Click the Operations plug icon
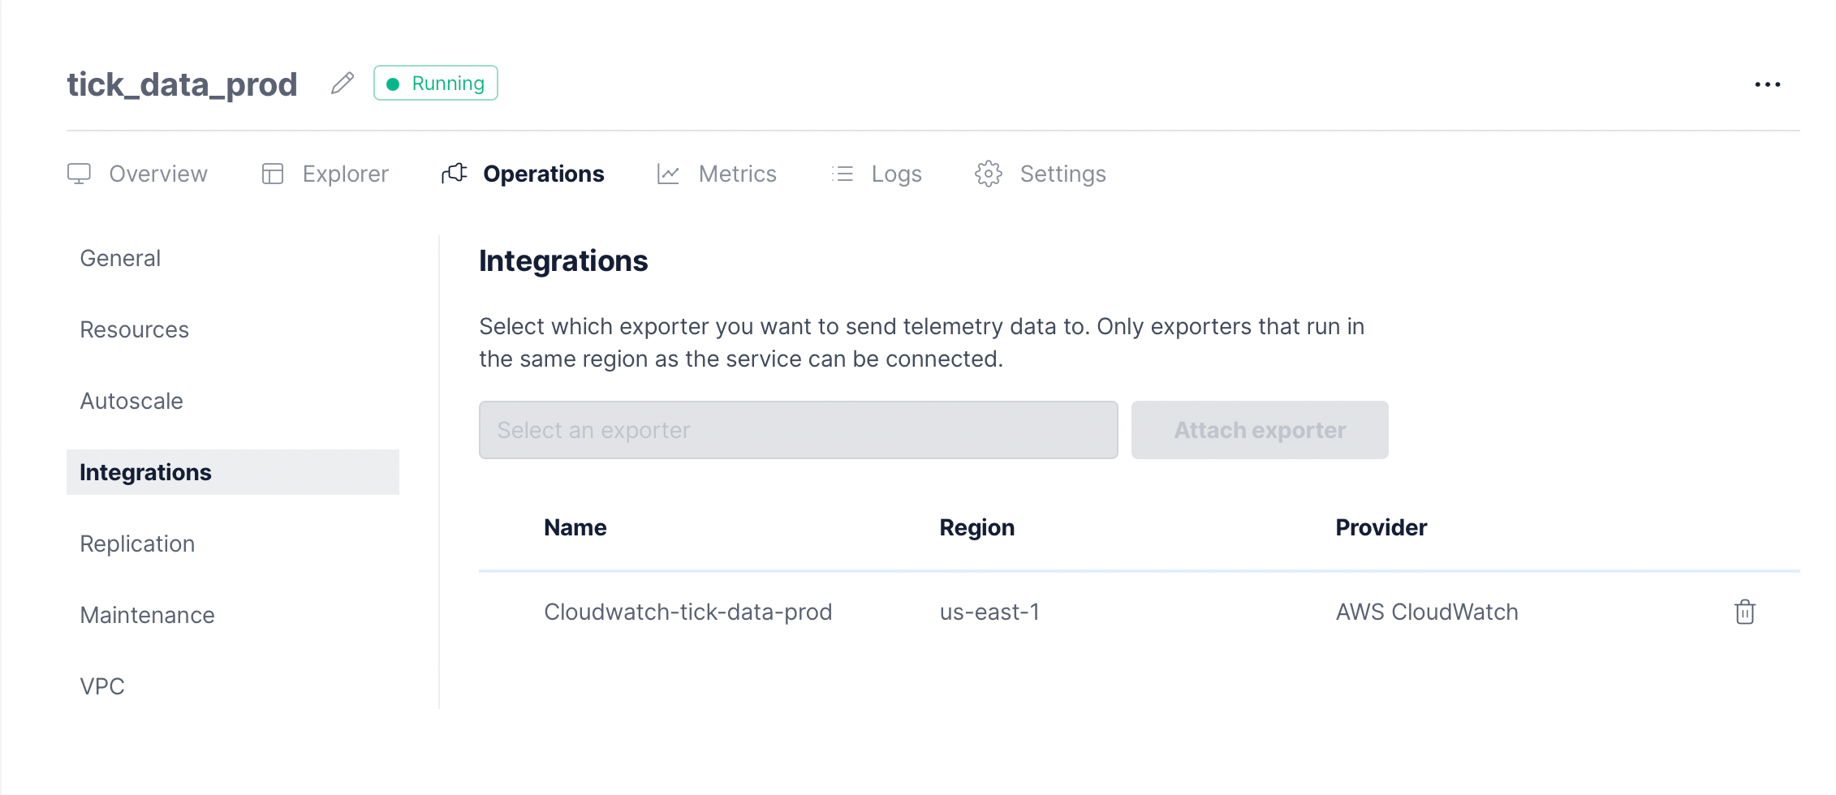Viewport: 1836px width, 795px height. pos(455,174)
